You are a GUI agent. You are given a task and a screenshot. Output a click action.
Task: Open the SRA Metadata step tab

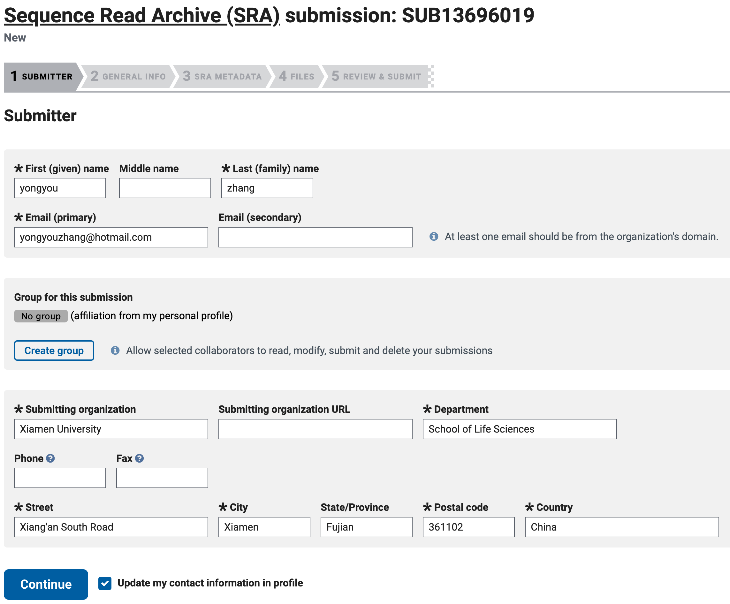click(x=222, y=76)
